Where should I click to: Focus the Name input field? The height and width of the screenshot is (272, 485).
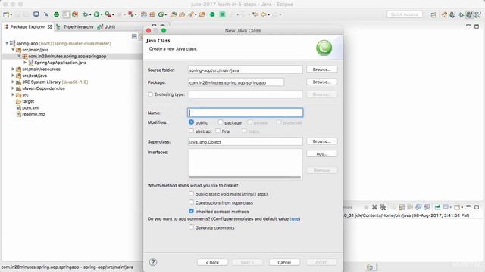click(246, 113)
